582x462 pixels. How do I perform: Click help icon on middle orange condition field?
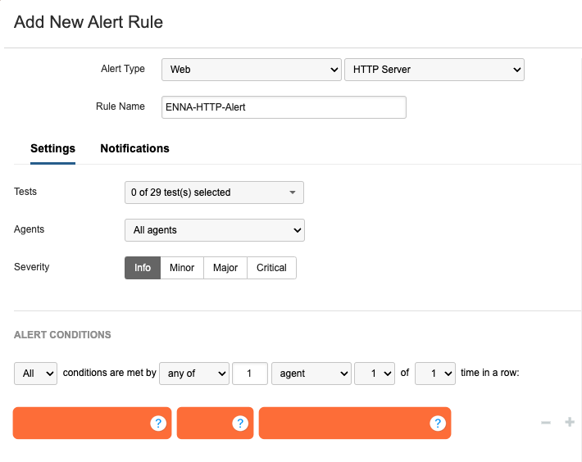coord(239,423)
